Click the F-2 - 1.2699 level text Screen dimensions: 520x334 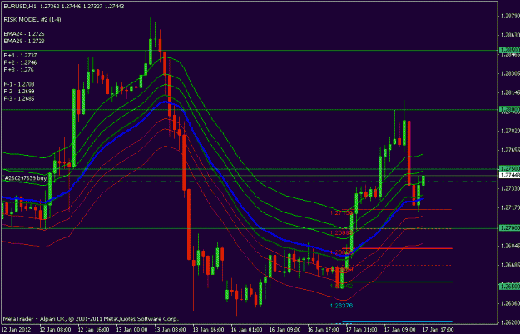click(19, 92)
